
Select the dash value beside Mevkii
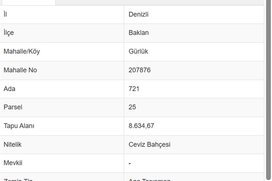130,163
